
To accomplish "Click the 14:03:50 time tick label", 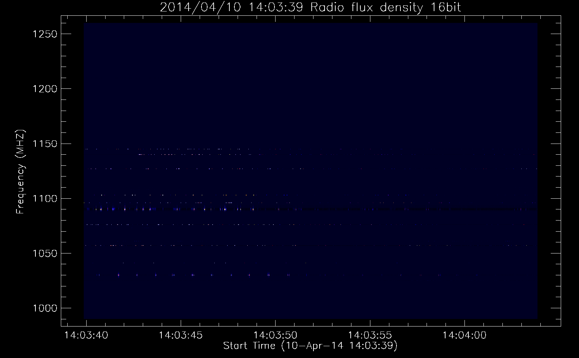I will (276, 335).
